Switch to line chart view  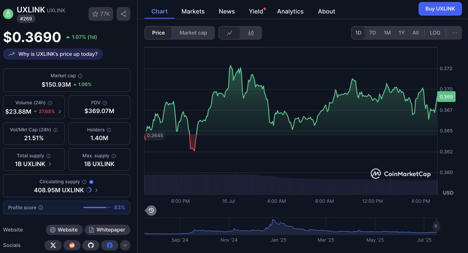230,33
